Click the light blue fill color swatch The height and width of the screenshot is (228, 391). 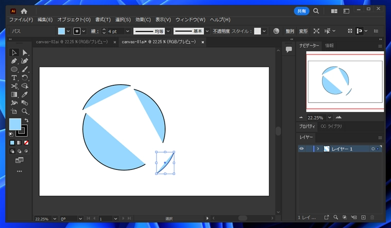pyautogui.click(x=15, y=124)
